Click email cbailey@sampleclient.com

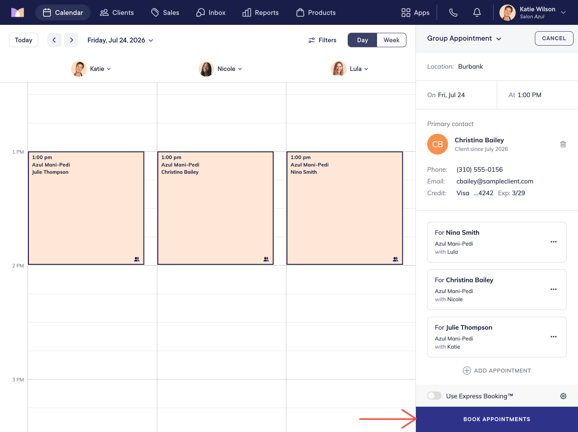[495, 181]
